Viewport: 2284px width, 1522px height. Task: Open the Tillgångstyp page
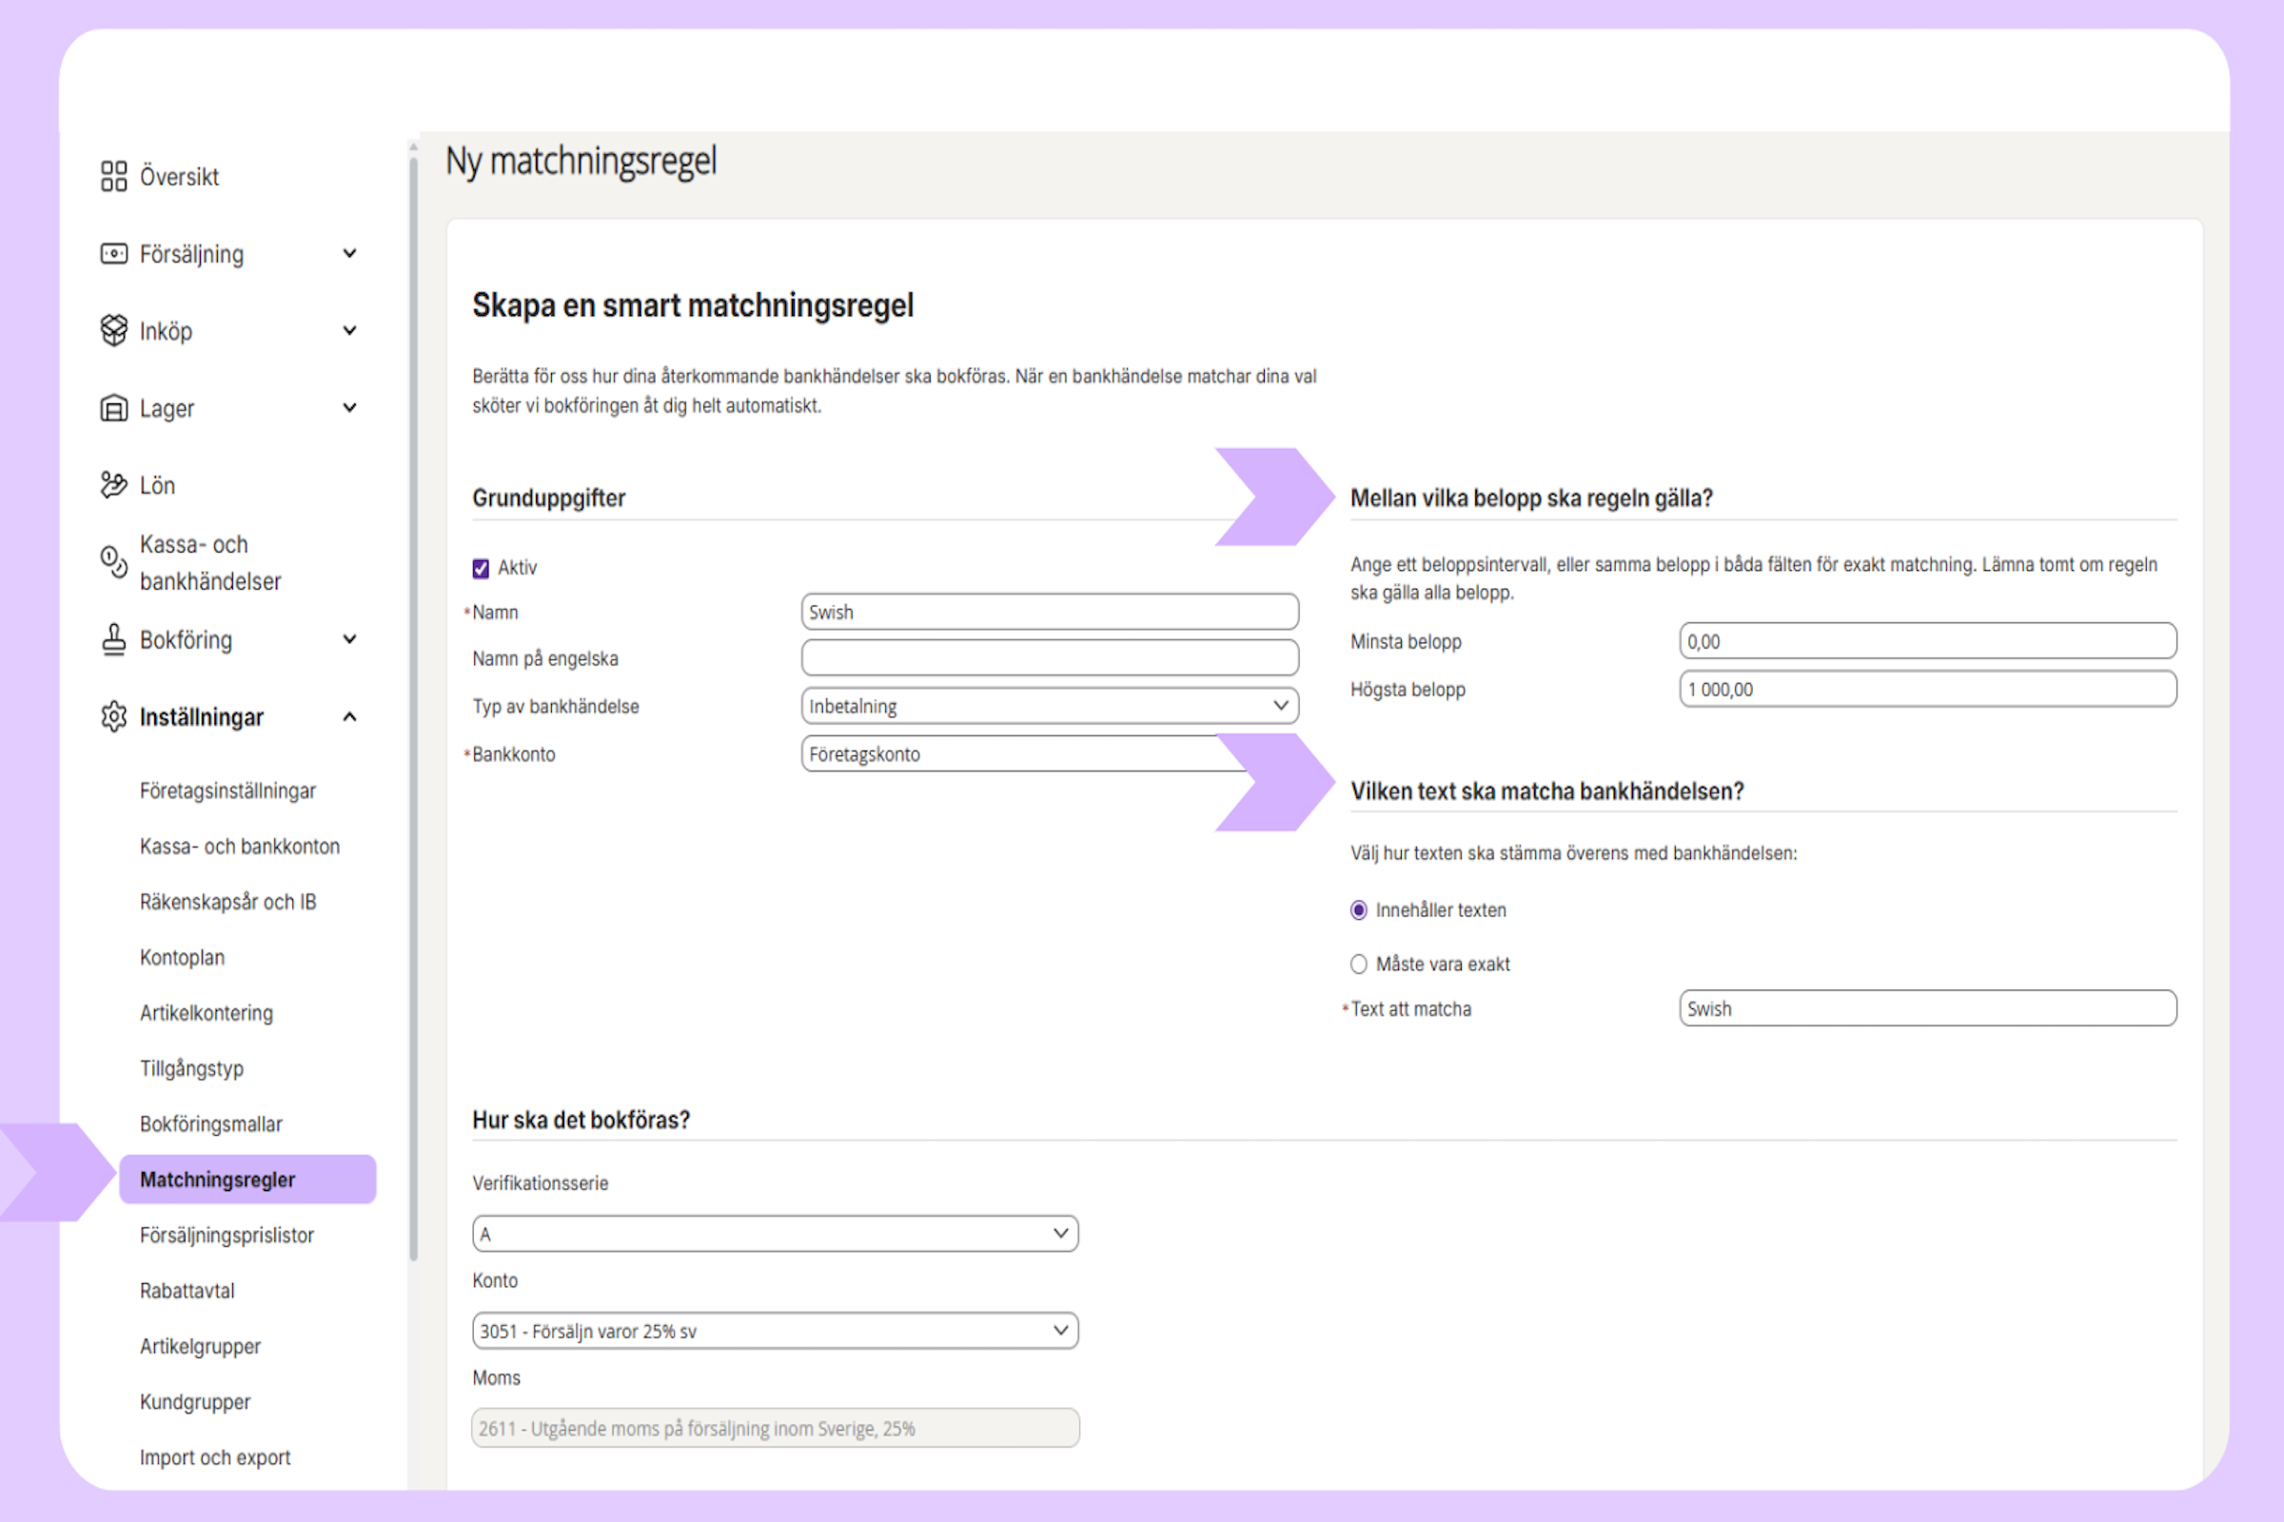pyautogui.click(x=191, y=1068)
